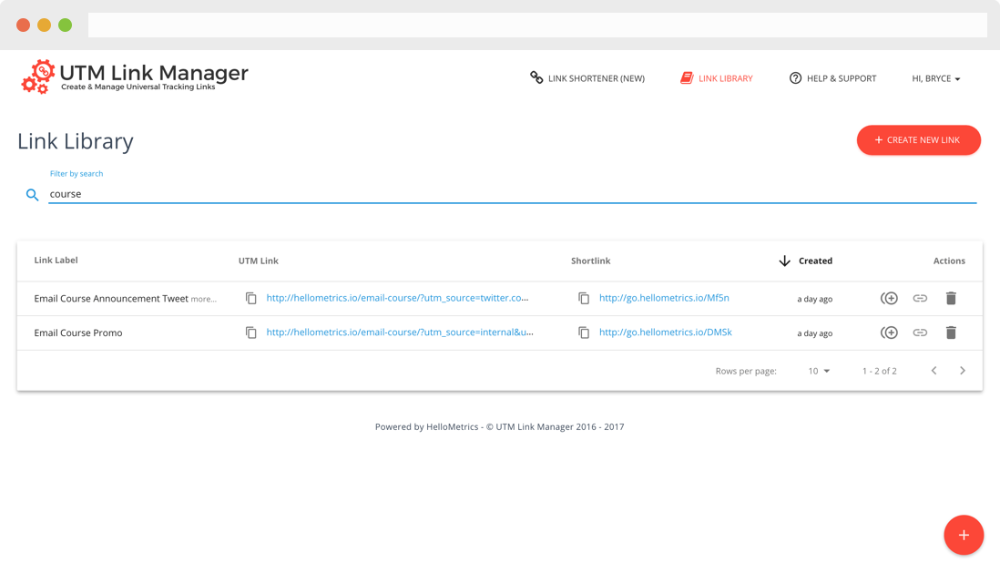
Task: Toggle Created column sort arrow
Action: [784, 261]
